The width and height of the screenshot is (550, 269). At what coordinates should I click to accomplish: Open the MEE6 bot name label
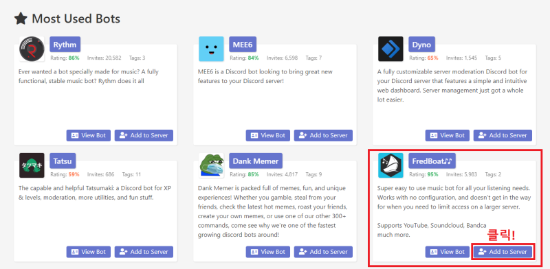pos(243,45)
